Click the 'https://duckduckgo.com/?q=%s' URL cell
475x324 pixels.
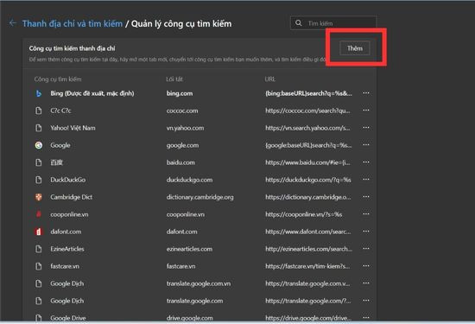tap(308, 180)
